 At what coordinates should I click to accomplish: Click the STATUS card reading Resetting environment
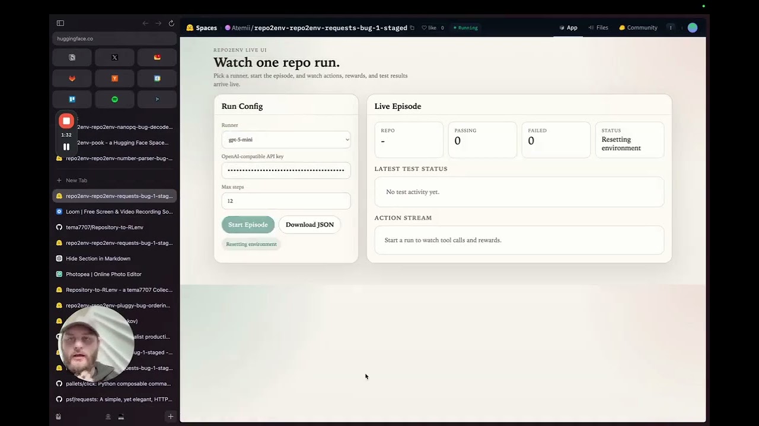[x=630, y=140]
